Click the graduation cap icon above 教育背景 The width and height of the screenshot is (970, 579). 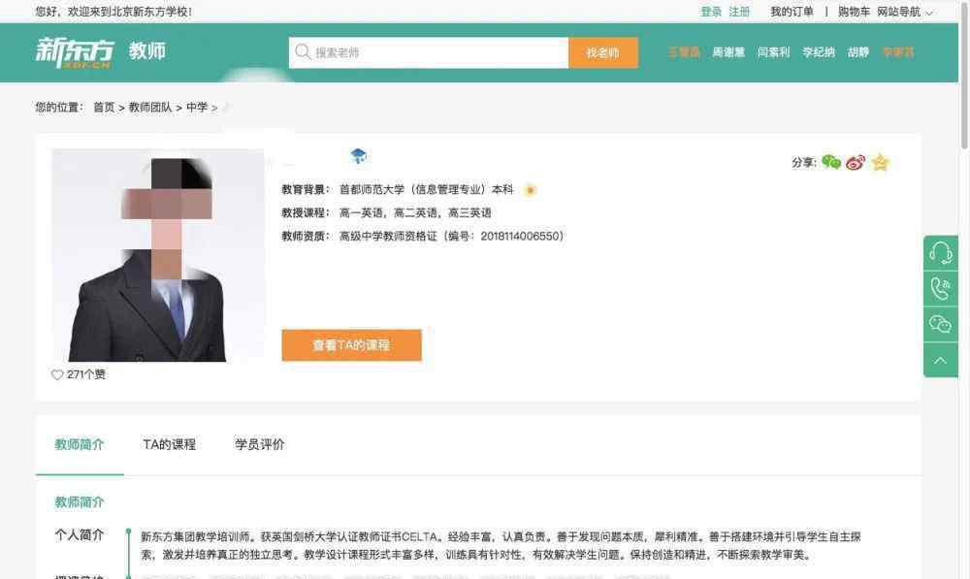(x=358, y=156)
